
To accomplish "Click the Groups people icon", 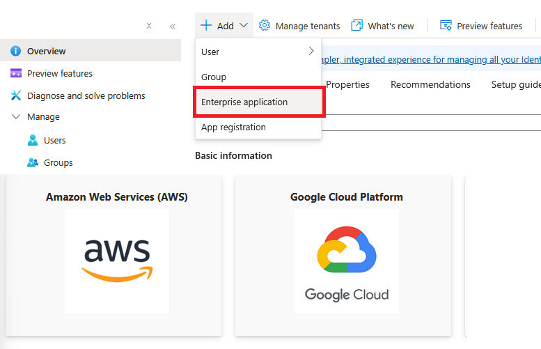I will coord(32,162).
